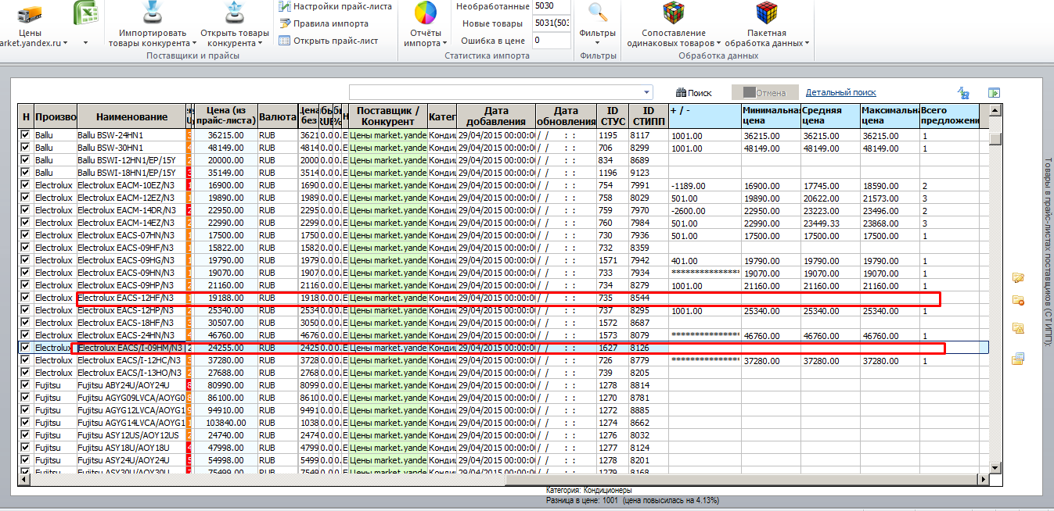Click Пакетная обработка данных cube icon
1054x511 pixels.
(x=767, y=13)
